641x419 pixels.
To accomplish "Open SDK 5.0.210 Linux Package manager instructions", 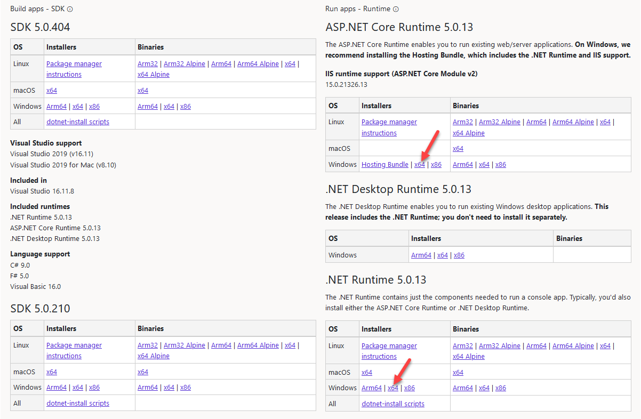I will 74,345.
